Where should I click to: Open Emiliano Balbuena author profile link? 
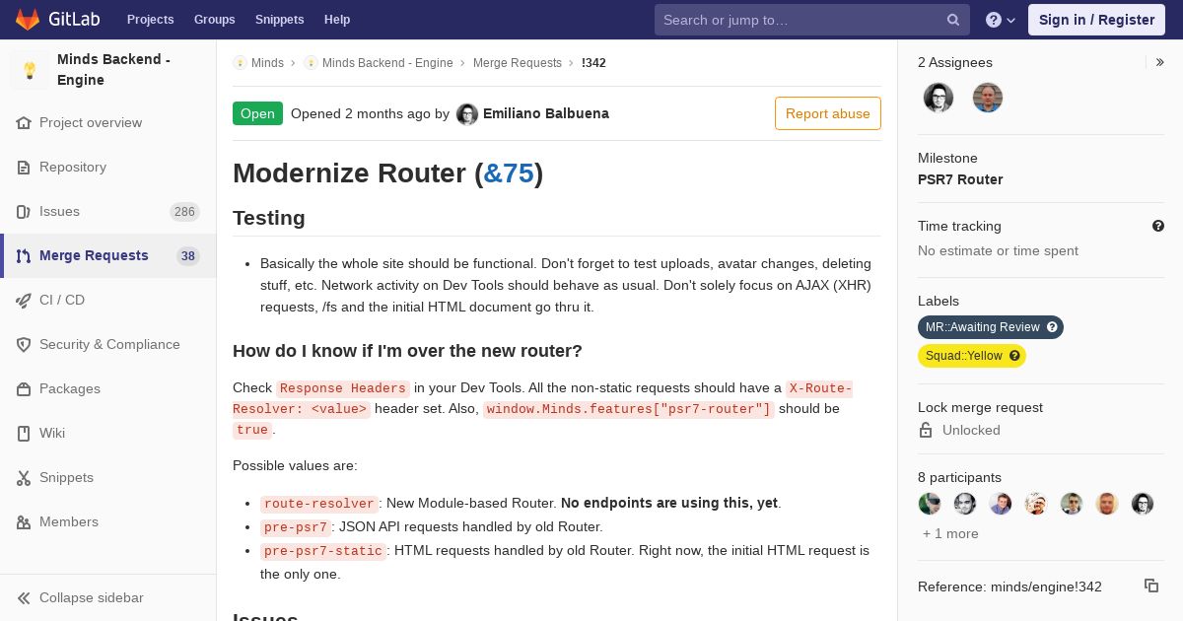[546, 113]
